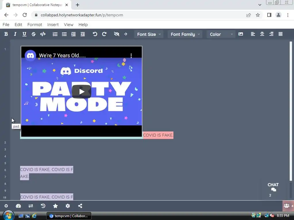The width and height of the screenshot is (294, 220).
Task: Open the CHAT panel
Action: click(x=273, y=190)
